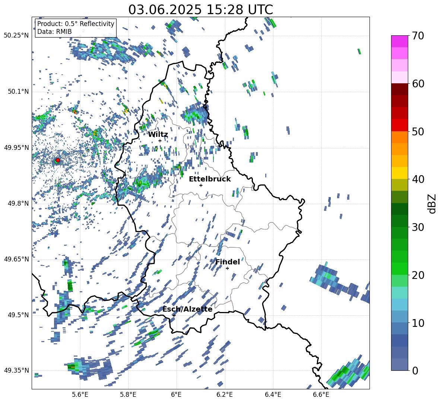
Task: Click the Findel station cross marker
Action: click(x=227, y=268)
